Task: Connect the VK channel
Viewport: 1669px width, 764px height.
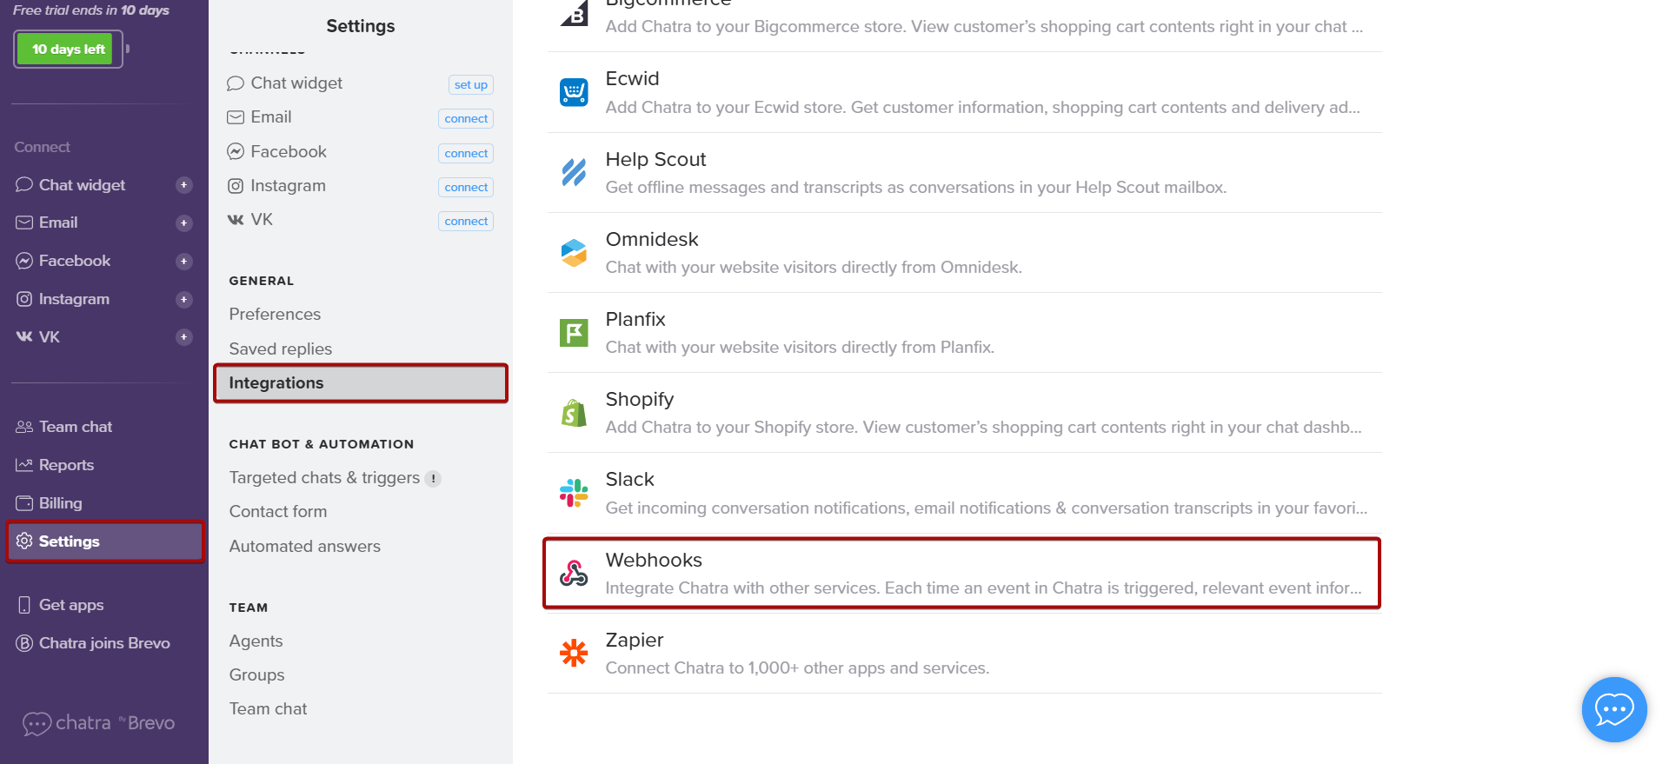Action: [466, 221]
